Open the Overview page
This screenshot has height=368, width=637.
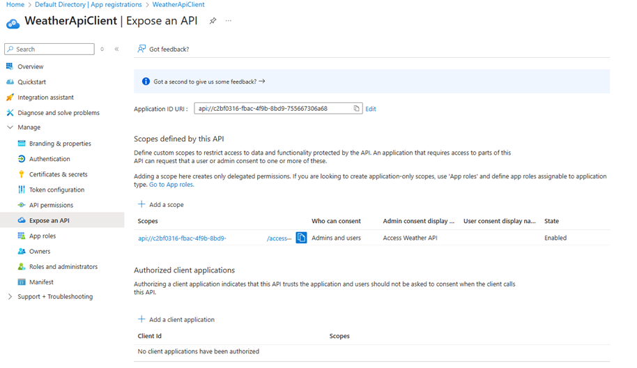tap(31, 67)
